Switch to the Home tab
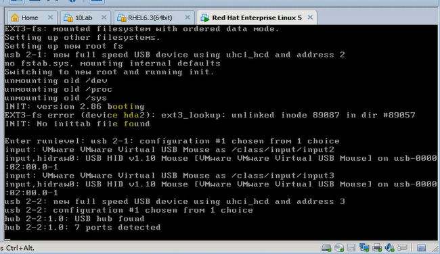 [x=32, y=18]
